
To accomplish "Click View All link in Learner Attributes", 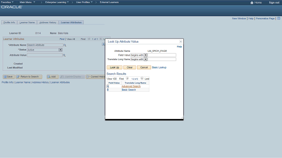I will click(70, 39).
